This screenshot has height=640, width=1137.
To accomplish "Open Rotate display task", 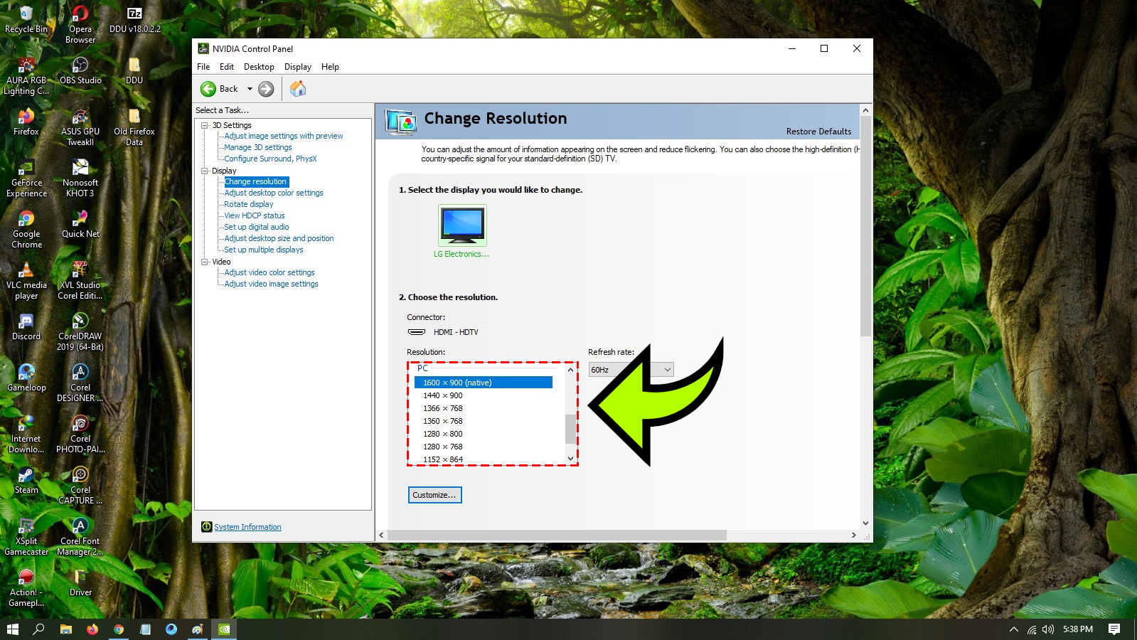I will pyautogui.click(x=249, y=204).
